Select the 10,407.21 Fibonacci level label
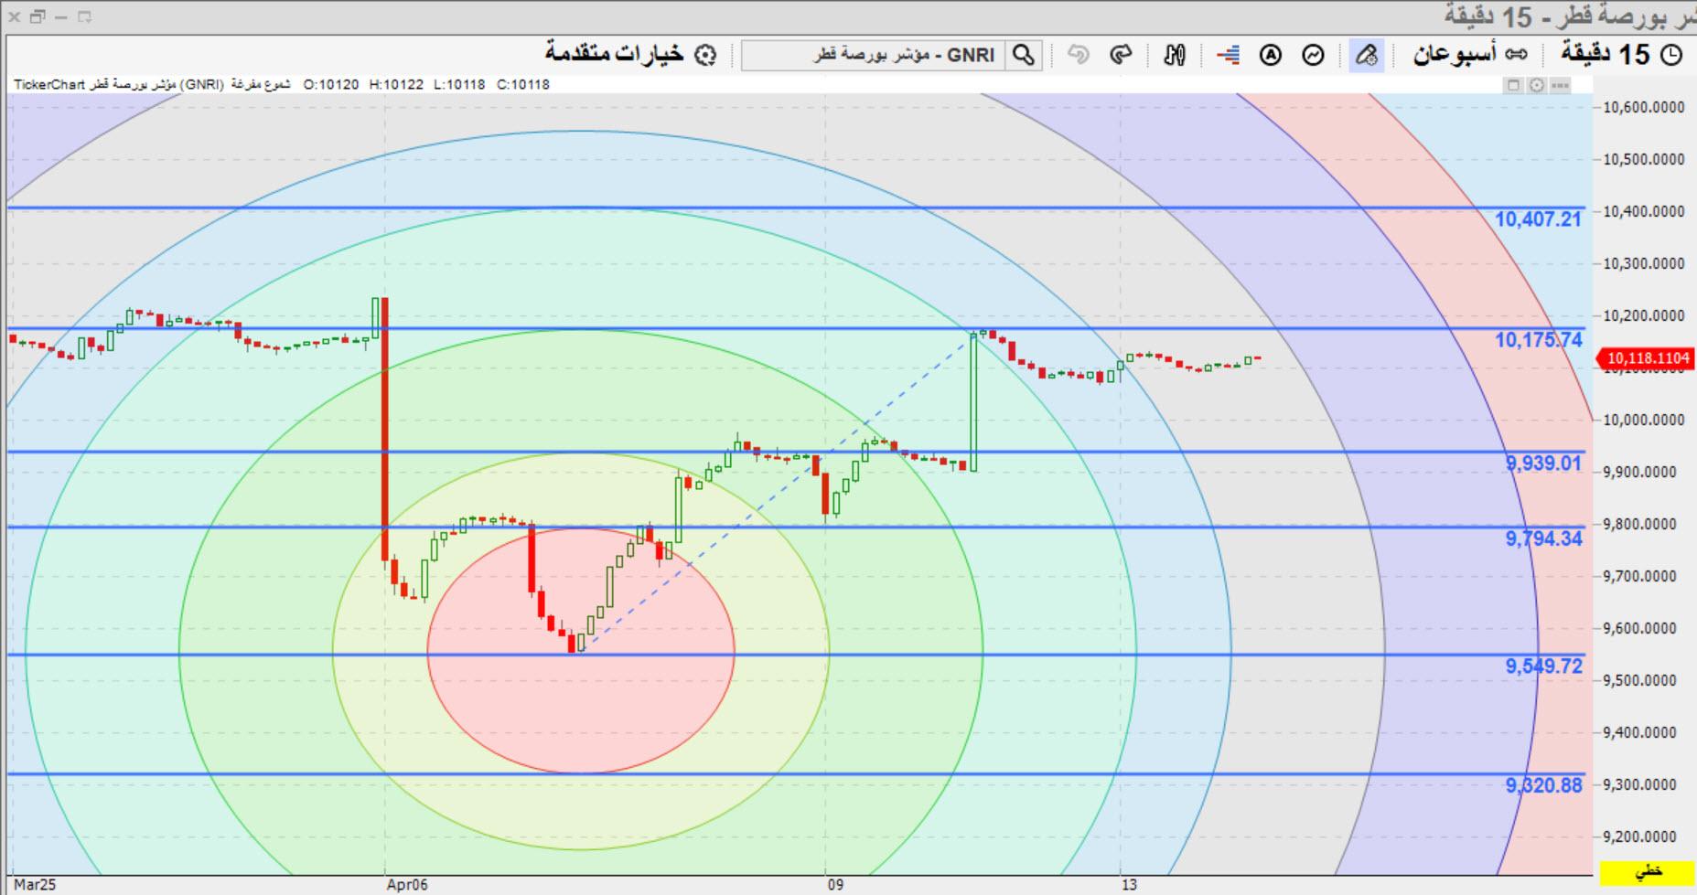1697x895 pixels. (x=1538, y=219)
